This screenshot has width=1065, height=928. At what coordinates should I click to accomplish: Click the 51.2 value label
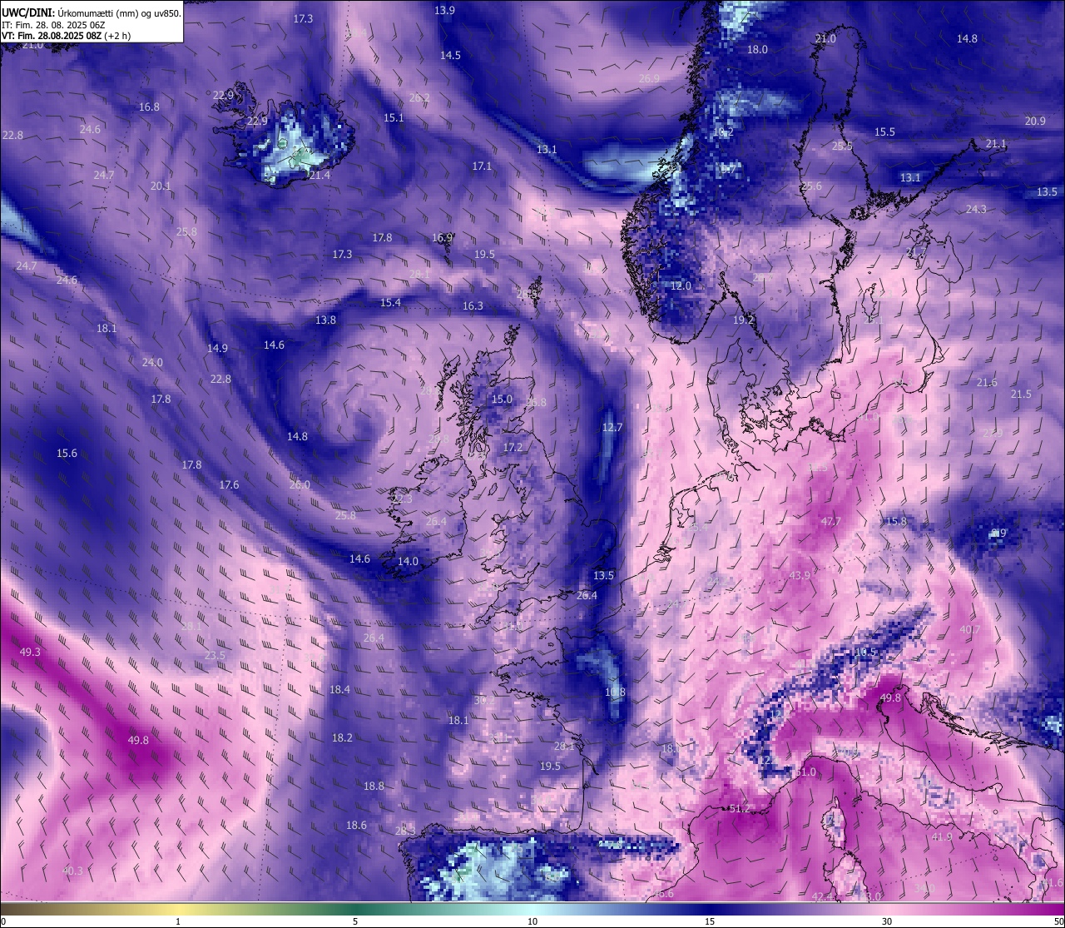[x=739, y=808]
